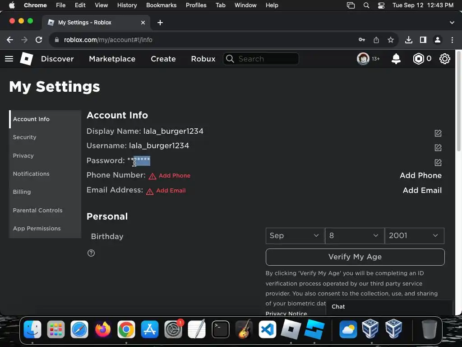Open Terminal from the Dock
462x347 pixels.
pos(220,329)
